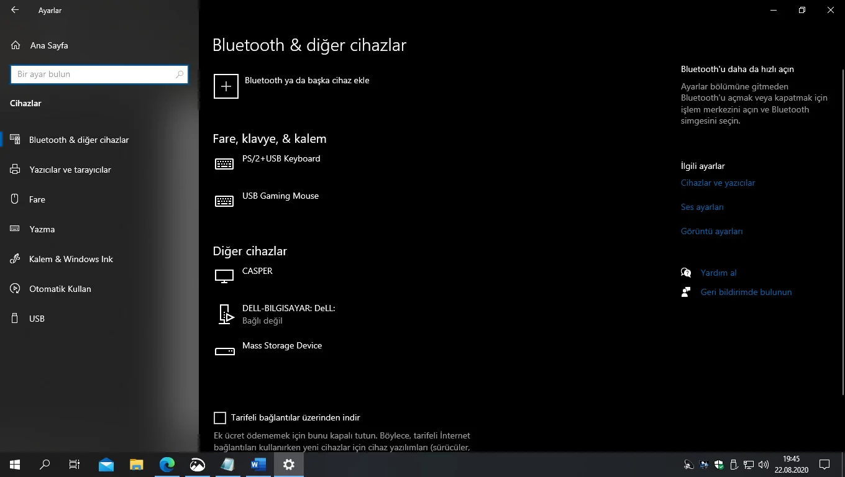This screenshot has width=845, height=477.
Task: Open Ana Sayfa home icon
Action: 16,45
